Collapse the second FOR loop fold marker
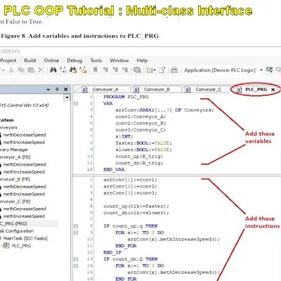 tap(76, 266)
